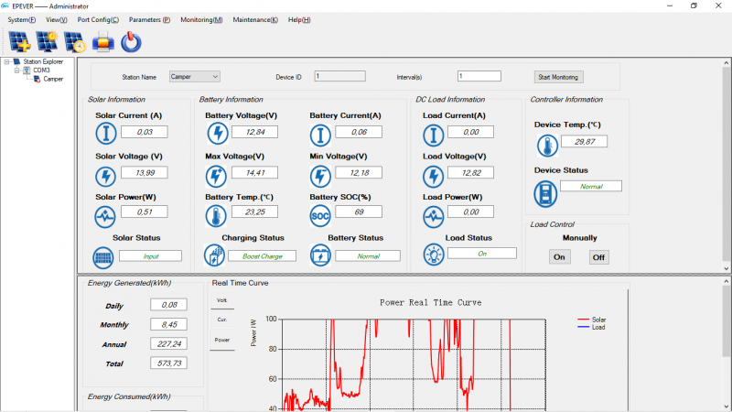Viewport: 732px width, 412px height.
Task: Click the Interval(s) input field
Action: pos(479,77)
